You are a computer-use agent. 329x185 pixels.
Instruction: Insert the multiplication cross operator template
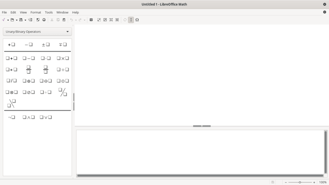click(x=63, y=58)
